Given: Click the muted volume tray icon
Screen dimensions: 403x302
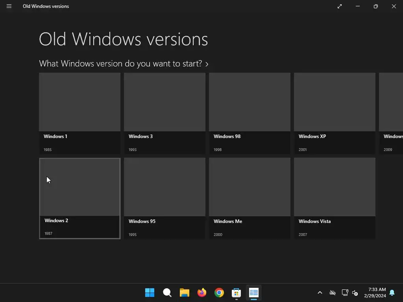Looking at the screenshot, I should click(355, 293).
